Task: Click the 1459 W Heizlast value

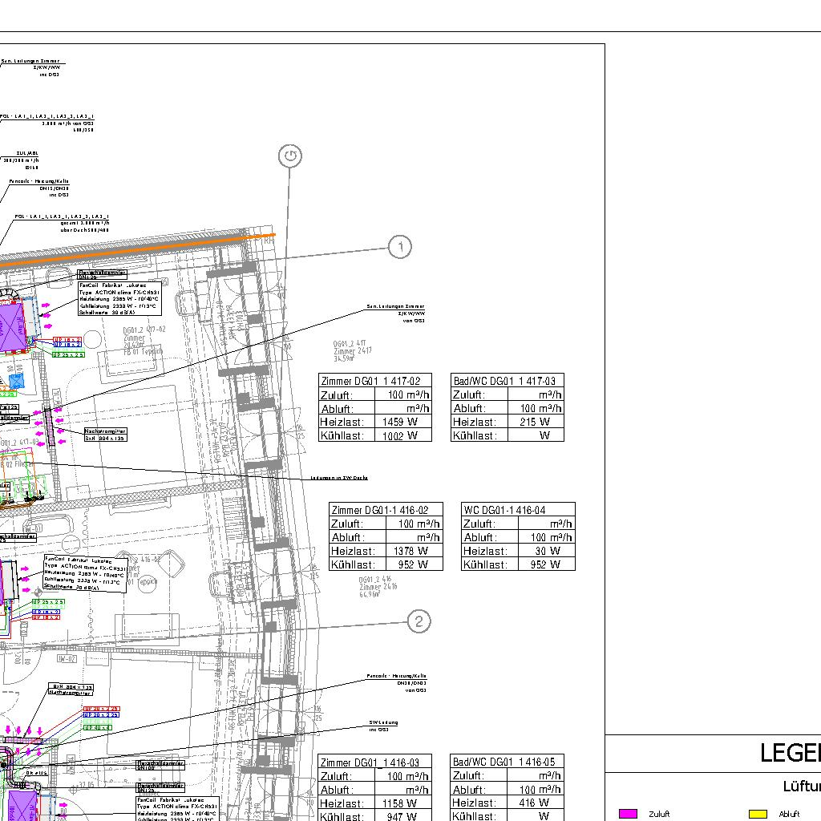Action: (399, 422)
